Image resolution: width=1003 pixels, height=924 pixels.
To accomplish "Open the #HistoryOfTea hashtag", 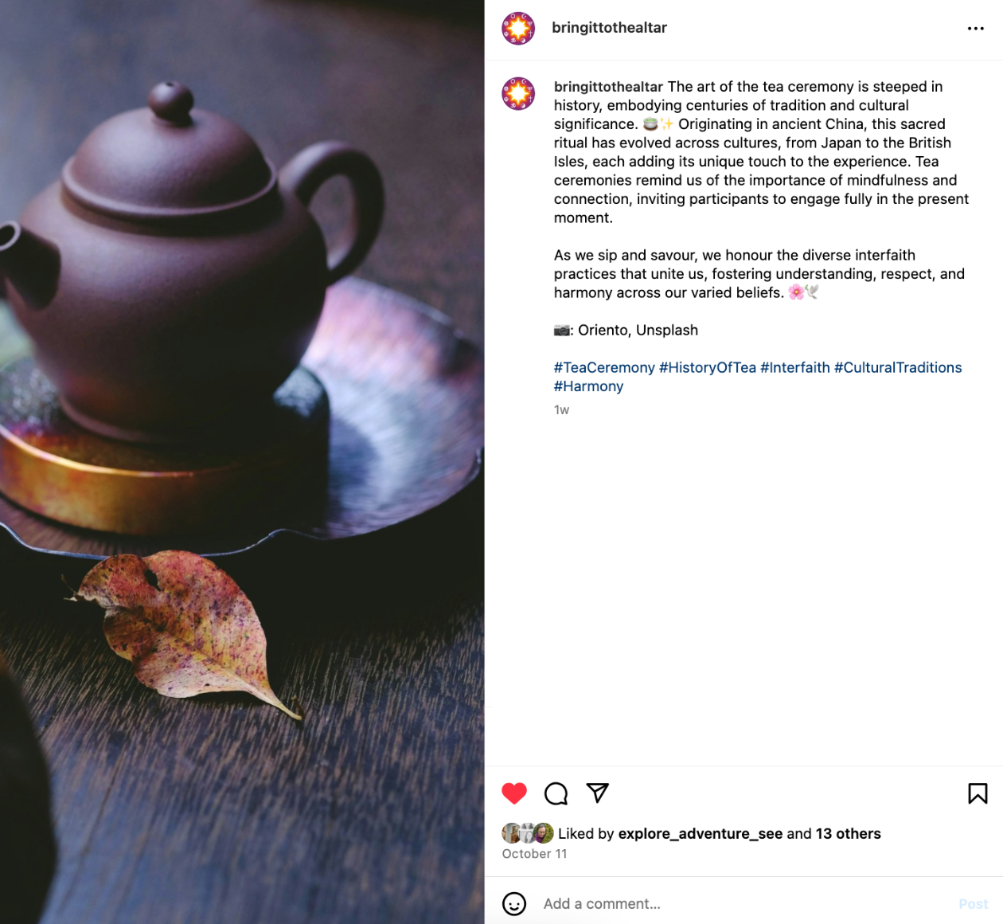I will pos(708,368).
